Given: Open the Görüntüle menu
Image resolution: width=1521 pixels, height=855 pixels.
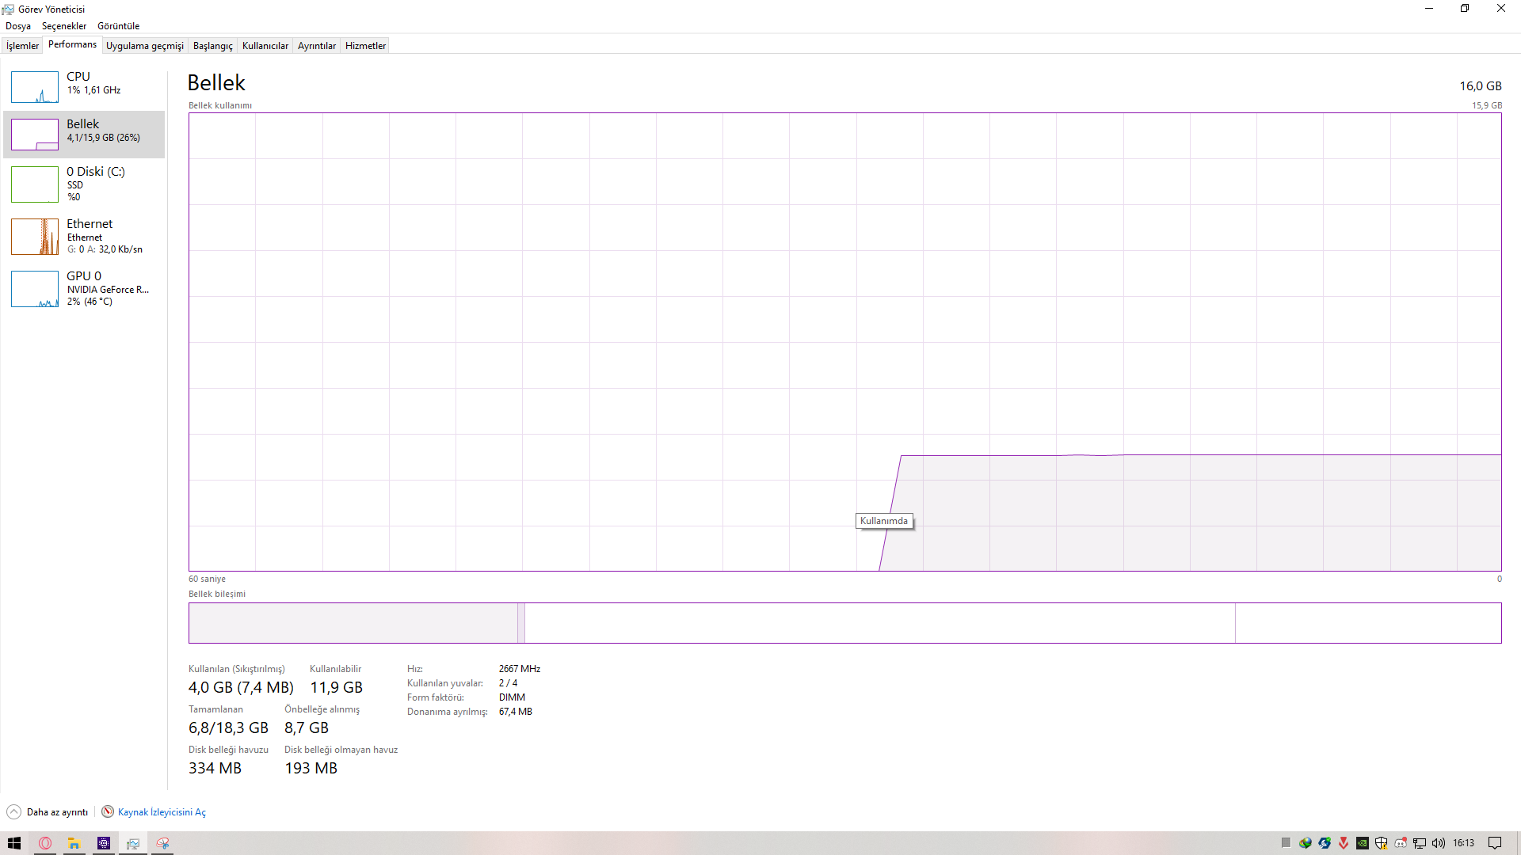Looking at the screenshot, I should click(x=118, y=26).
